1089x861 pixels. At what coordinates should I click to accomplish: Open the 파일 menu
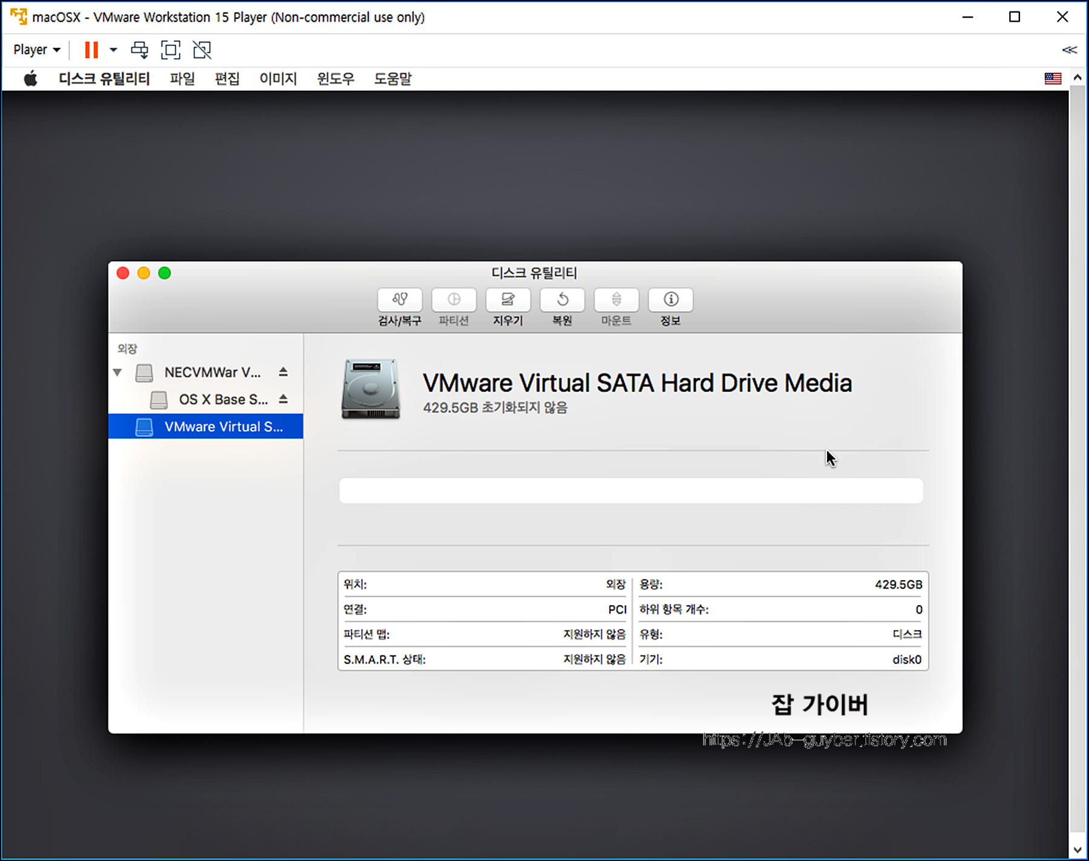(182, 79)
